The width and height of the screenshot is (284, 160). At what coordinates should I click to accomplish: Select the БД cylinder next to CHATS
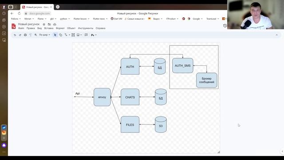click(161, 97)
